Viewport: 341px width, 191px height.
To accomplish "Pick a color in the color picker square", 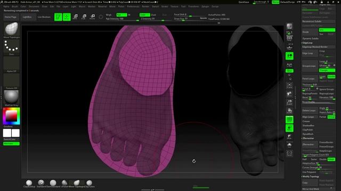I will pos(11,116).
